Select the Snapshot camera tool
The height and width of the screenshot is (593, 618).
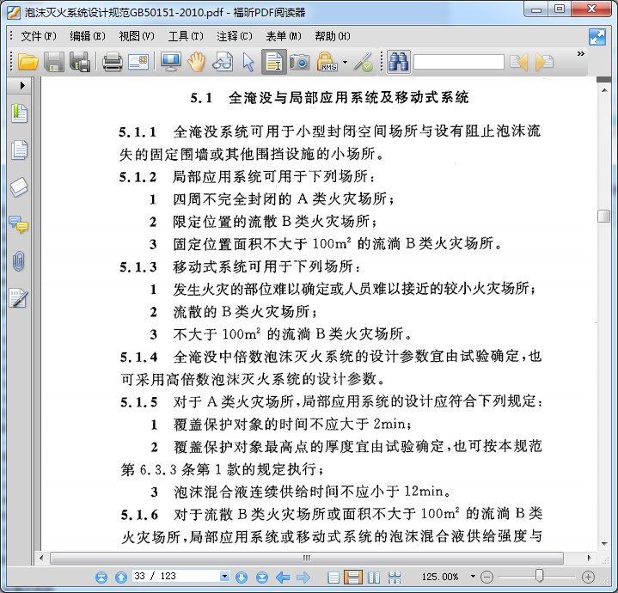click(x=299, y=62)
